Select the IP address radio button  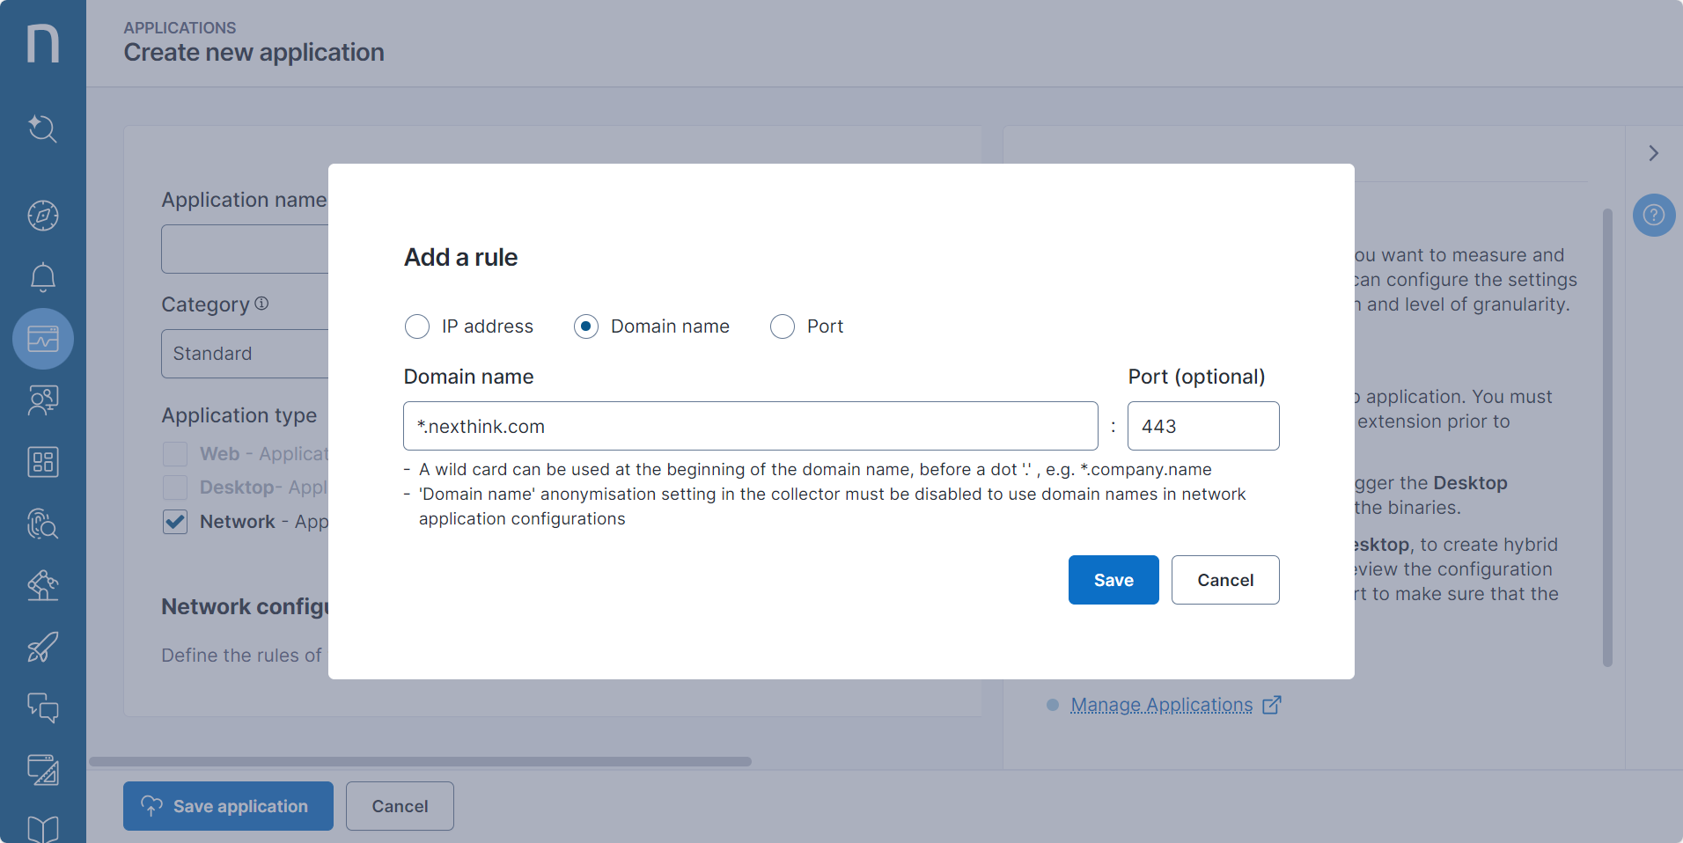[x=417, y=326]
